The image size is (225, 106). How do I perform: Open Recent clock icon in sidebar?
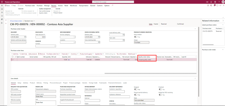point(2,16)
